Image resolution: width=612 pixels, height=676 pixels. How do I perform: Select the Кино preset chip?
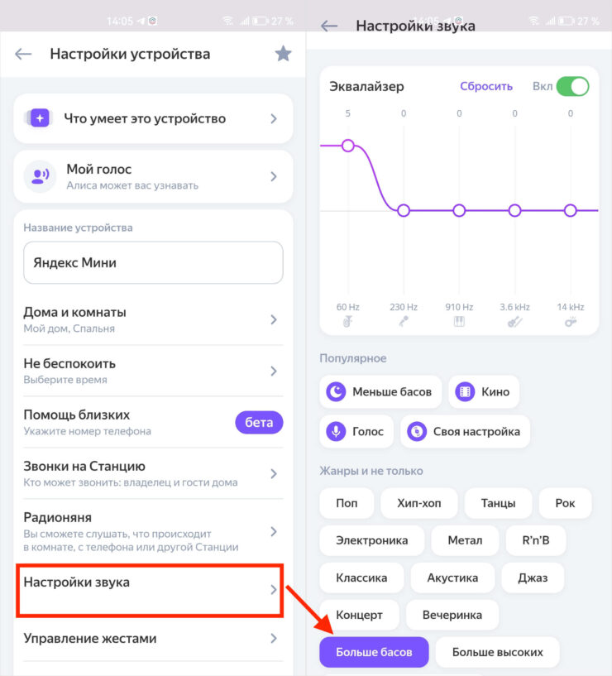coord(484,391)
